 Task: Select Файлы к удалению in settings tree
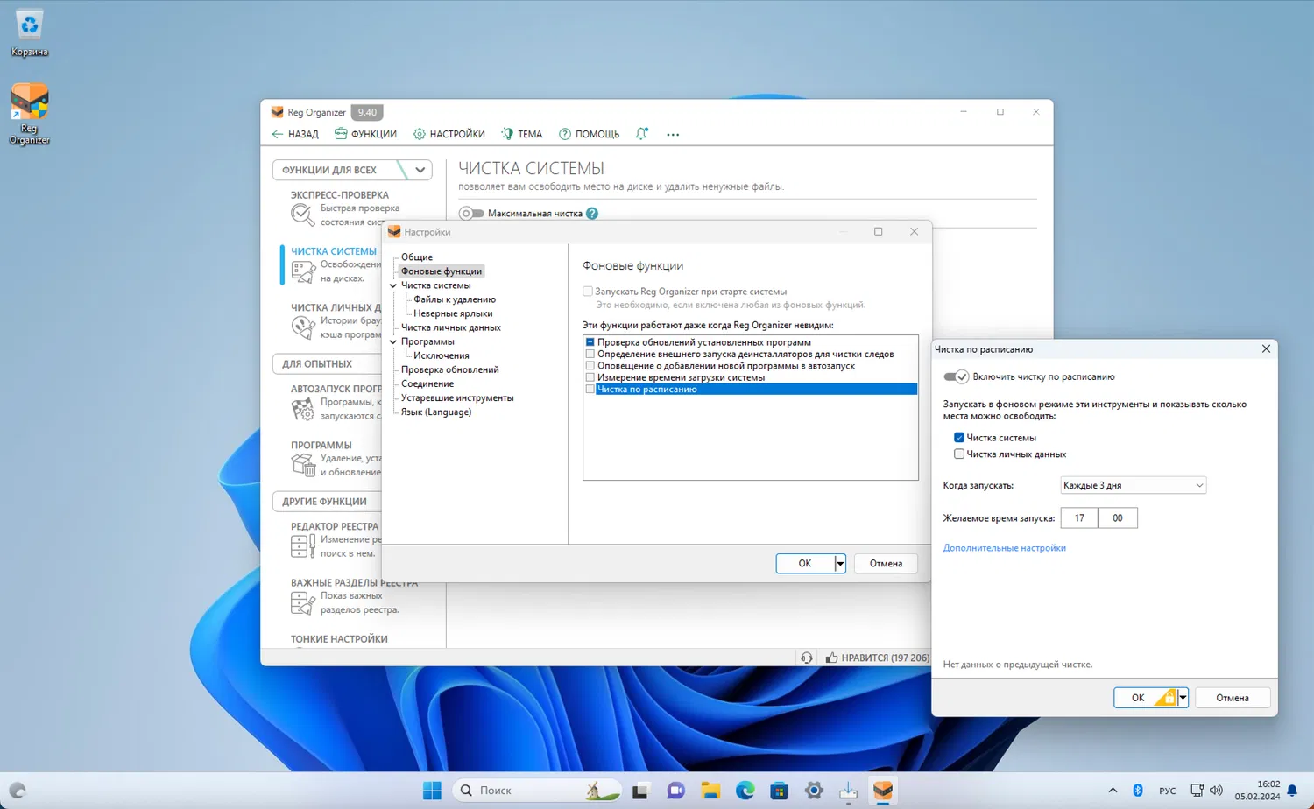(x=455, y=299)
